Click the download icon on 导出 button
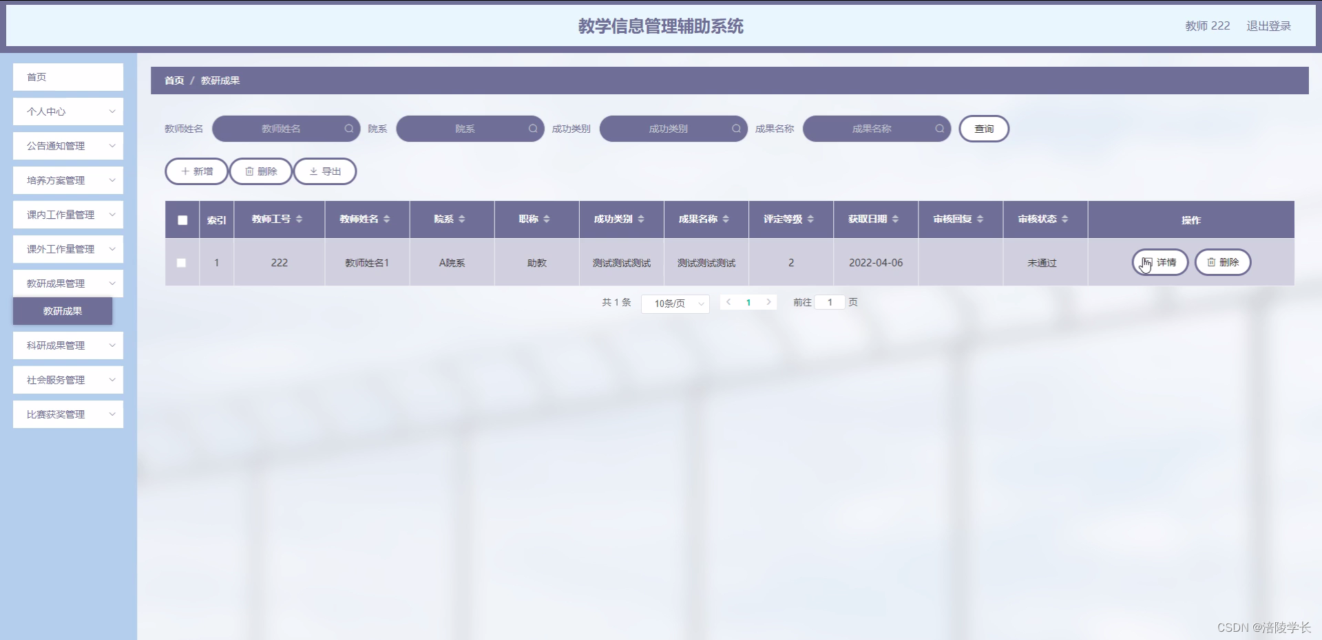Image resolution: width=1322 pixels, height=640 pixels. click(313, 171)
